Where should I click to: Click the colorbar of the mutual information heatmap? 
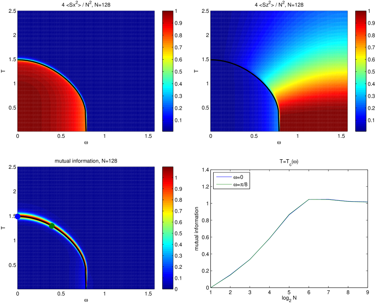pos(168,228)
